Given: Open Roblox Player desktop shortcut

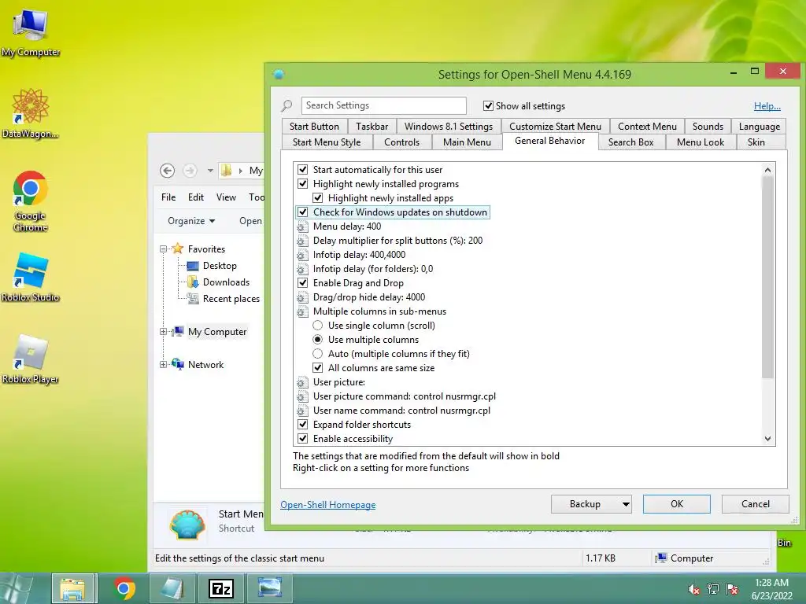Looking at the screenshot, I should tap(31, 359).
